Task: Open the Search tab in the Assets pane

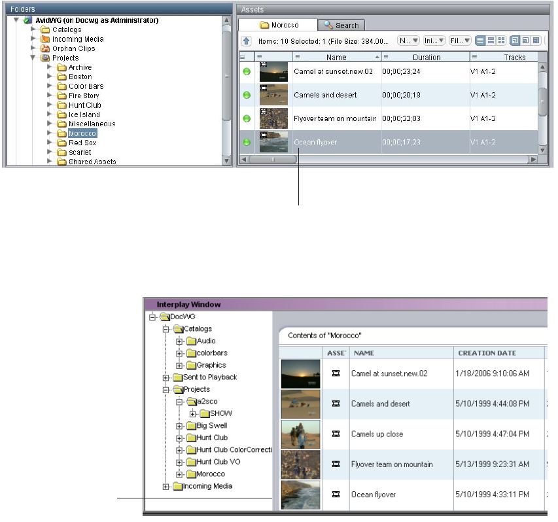Action: coord(341,26)
